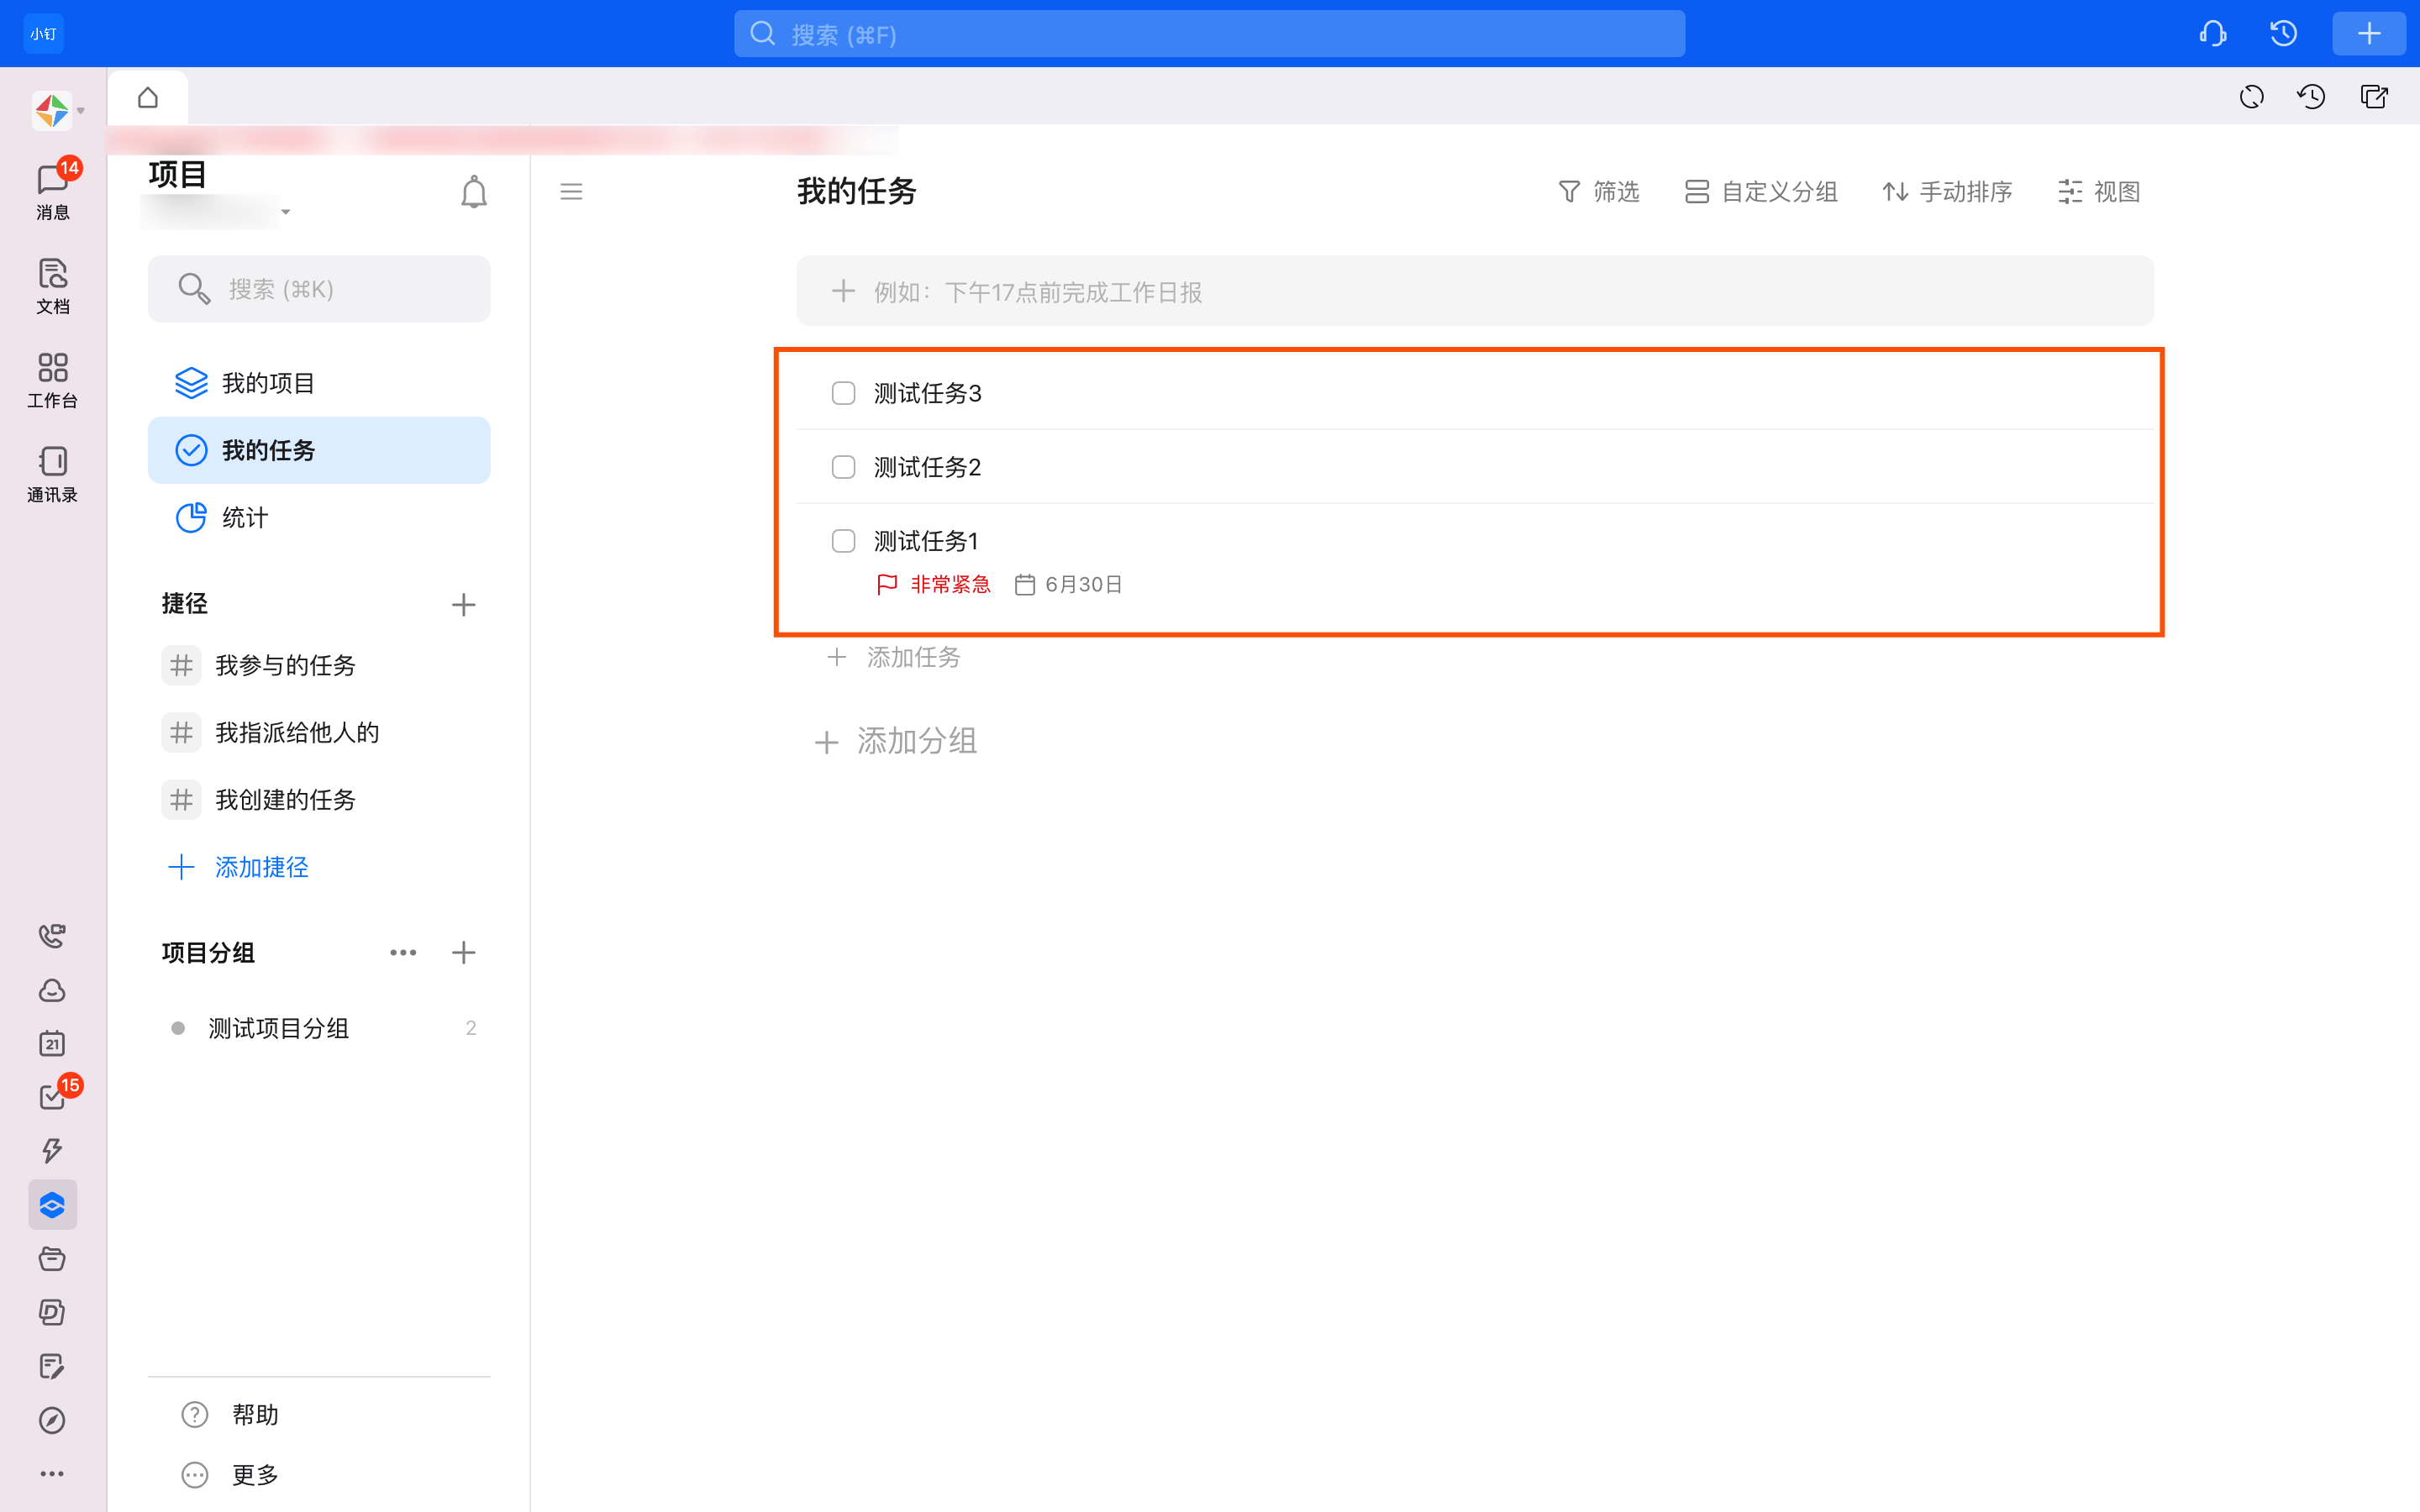2420x1512 pixels.
Task: Click the notification bell icon
Action: [x=473, y=192]
